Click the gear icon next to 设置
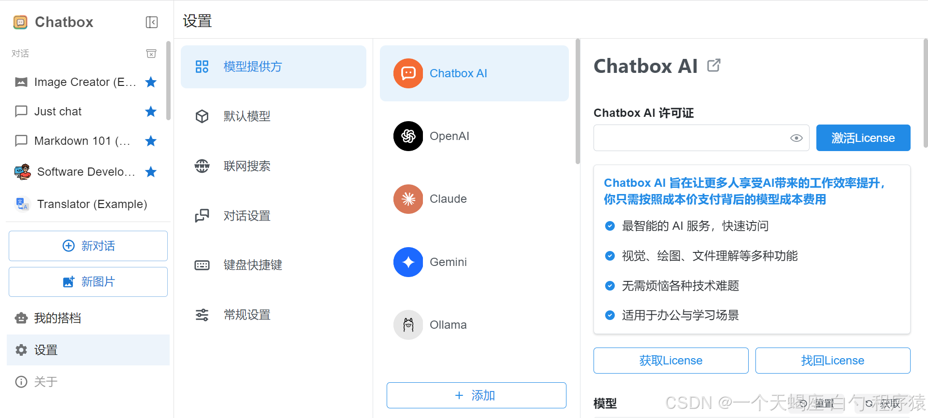This screenshot has width=928, height=418. click(x=21, y=350)
